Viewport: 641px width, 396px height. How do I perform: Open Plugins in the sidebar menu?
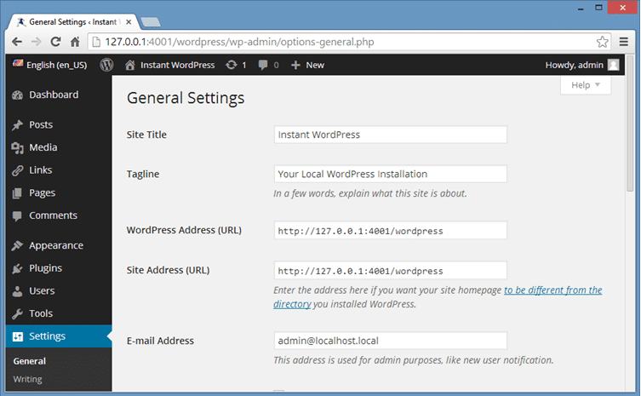[x=46, y=268]
